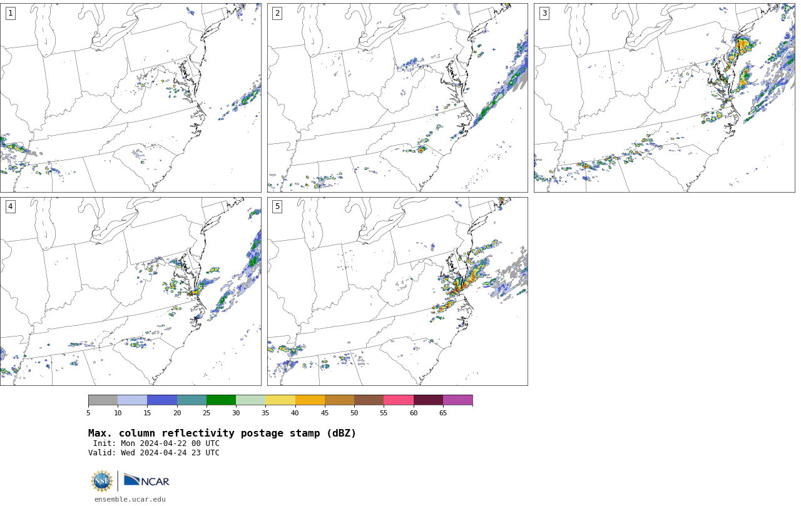
Task: Click the NSF logo icon
Action: [102, 481]
